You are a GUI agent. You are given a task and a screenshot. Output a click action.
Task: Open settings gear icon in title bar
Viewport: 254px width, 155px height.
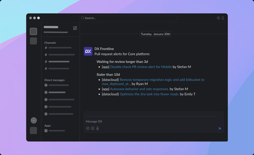[x=218, y=18]
